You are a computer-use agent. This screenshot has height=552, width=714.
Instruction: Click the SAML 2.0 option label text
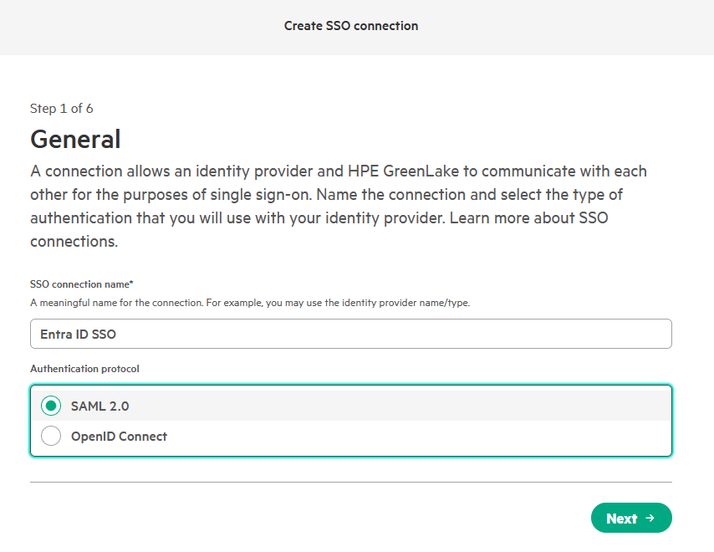coord(100,406)
